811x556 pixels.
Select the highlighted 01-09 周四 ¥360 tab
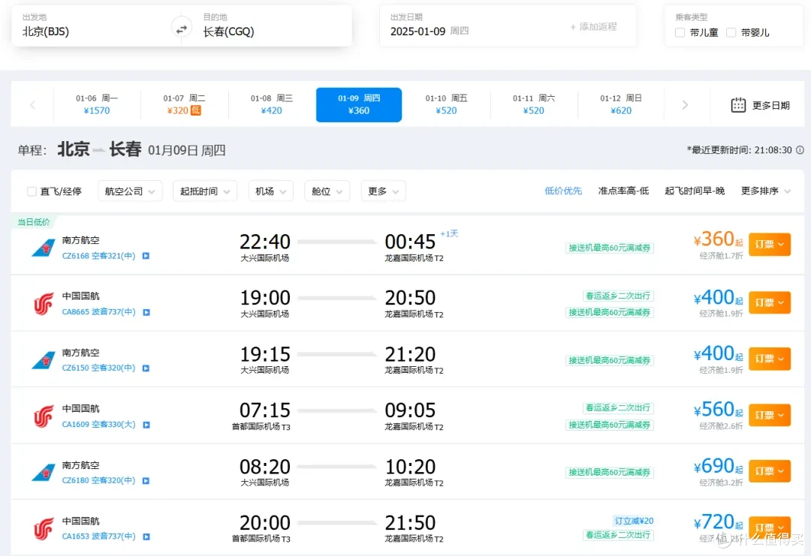click(x=359, y=104)
